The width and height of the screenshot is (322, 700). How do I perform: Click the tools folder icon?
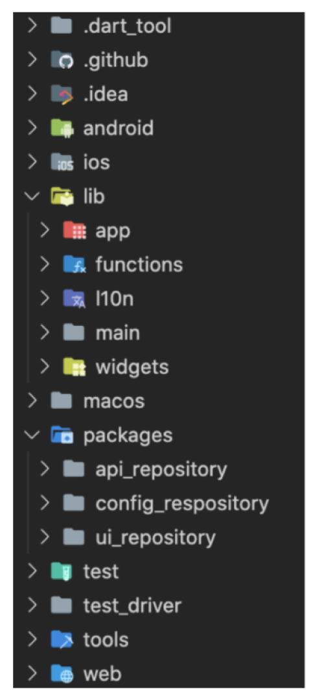click(x=62, y=640)
